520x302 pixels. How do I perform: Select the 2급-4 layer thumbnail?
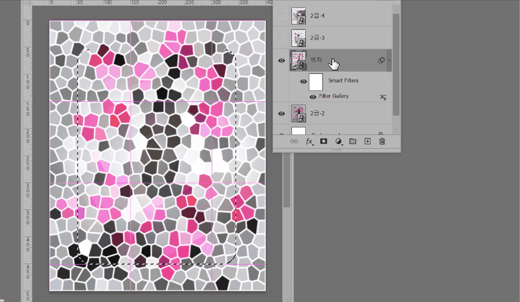pyautogui.click(x=298, y=16)
